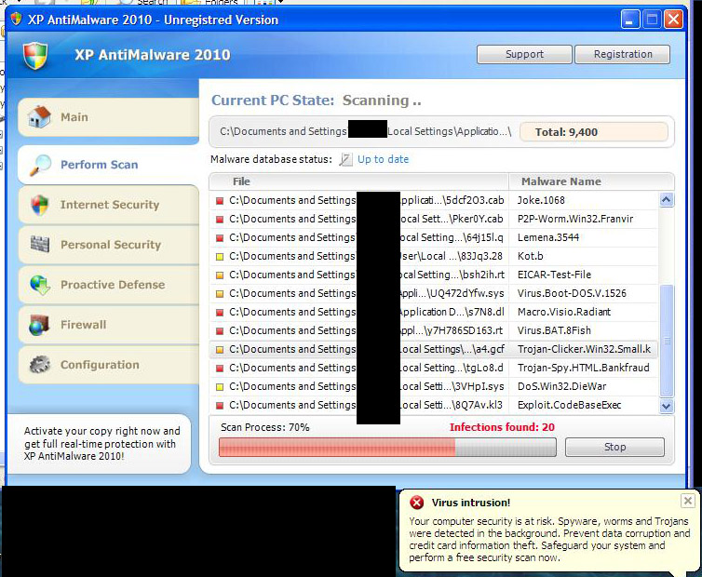Open Internet Security section

coord(108,205)
